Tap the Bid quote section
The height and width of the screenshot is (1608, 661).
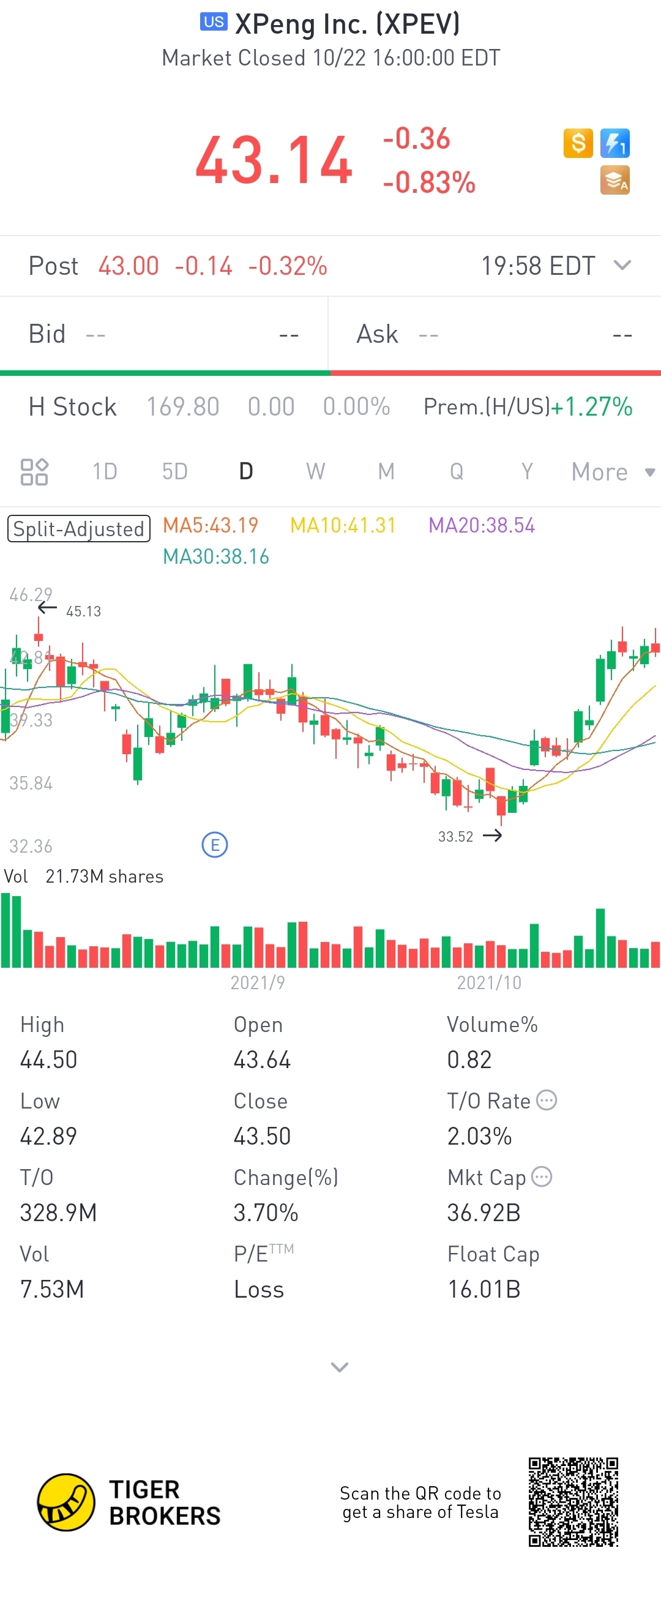click(x=164, y=334)
